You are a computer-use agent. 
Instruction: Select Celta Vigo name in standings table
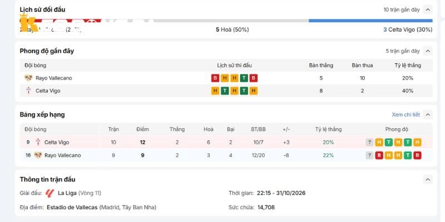click(57, 143)
